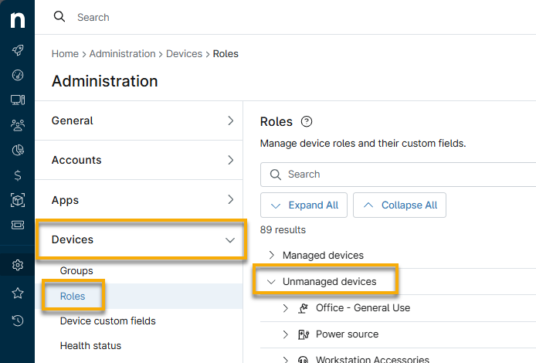Viewport: 536px width, 363px height.
Task: Open the rocket Get Started icon
Action: tap(18, 50)
